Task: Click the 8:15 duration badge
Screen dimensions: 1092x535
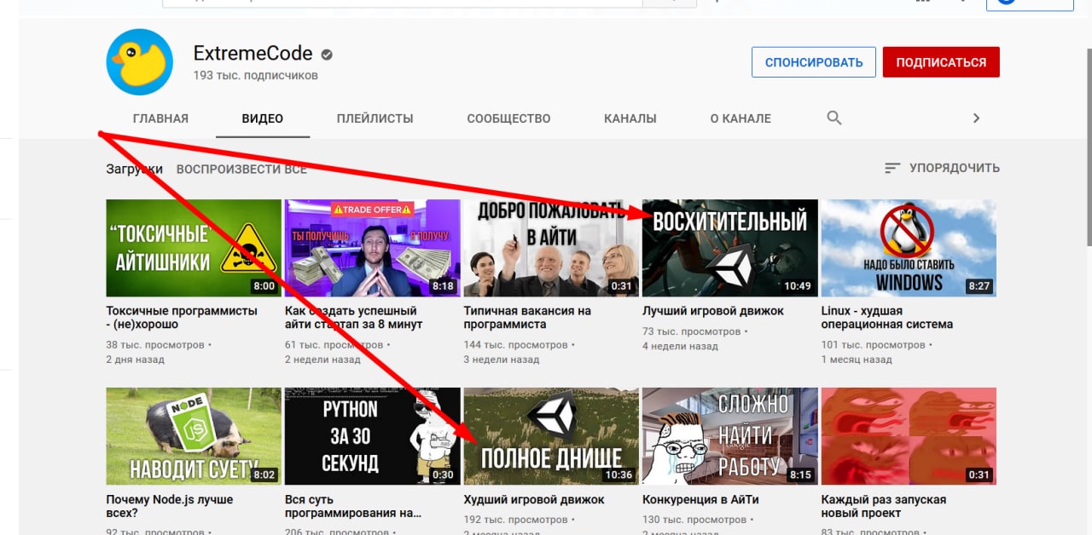Action: pos(800,475)
